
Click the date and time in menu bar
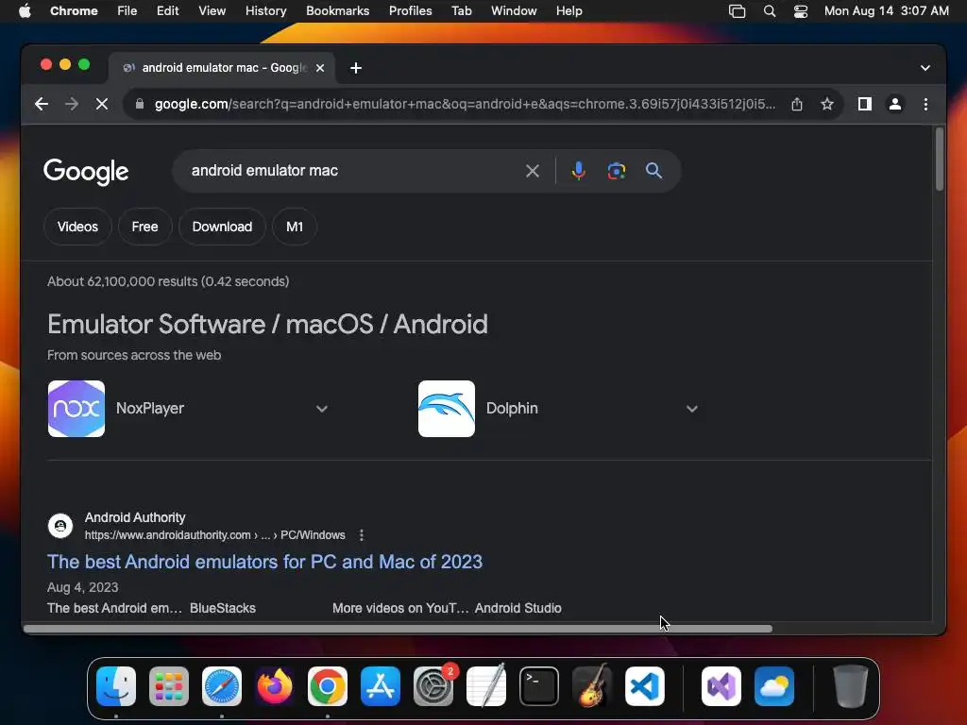point(886,10)
